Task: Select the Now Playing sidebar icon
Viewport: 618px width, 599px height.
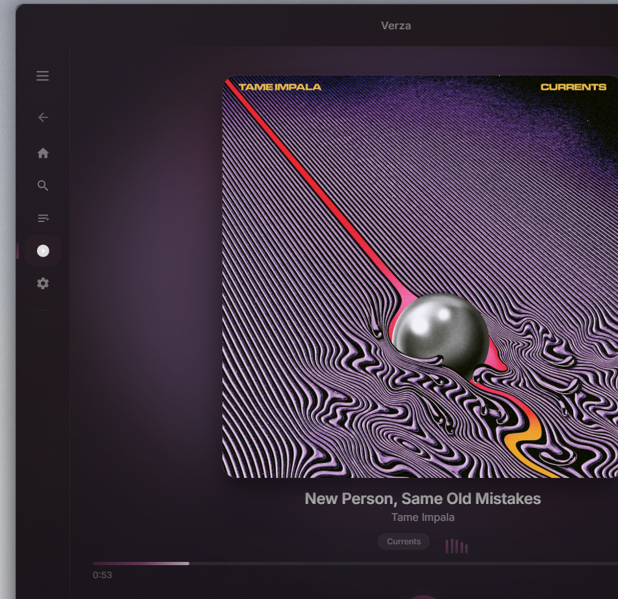Action: pos(43,251)
